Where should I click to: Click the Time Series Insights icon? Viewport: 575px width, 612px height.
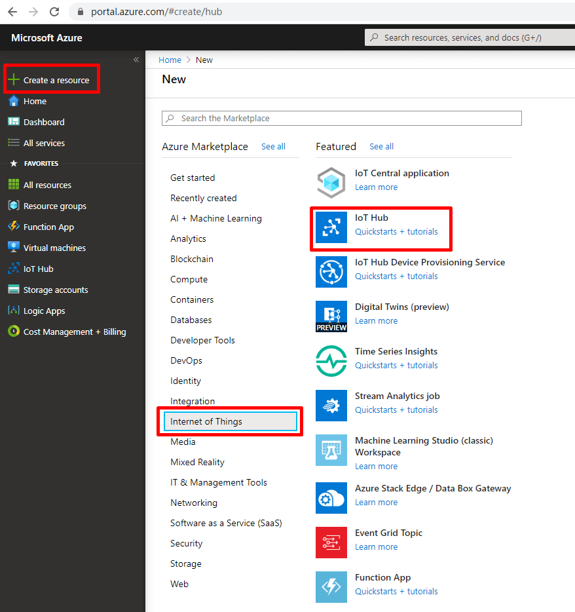331,360
